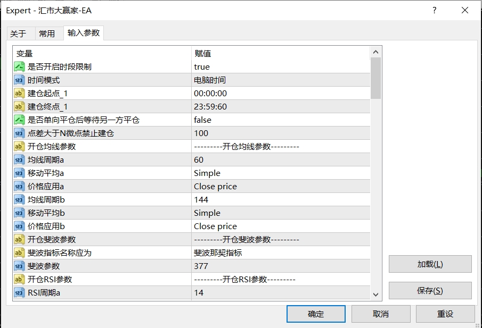Screen dimensions: 482x328
Task: Click the ab icon beside 建仓起点_1
Action: [x=17, y=93]
